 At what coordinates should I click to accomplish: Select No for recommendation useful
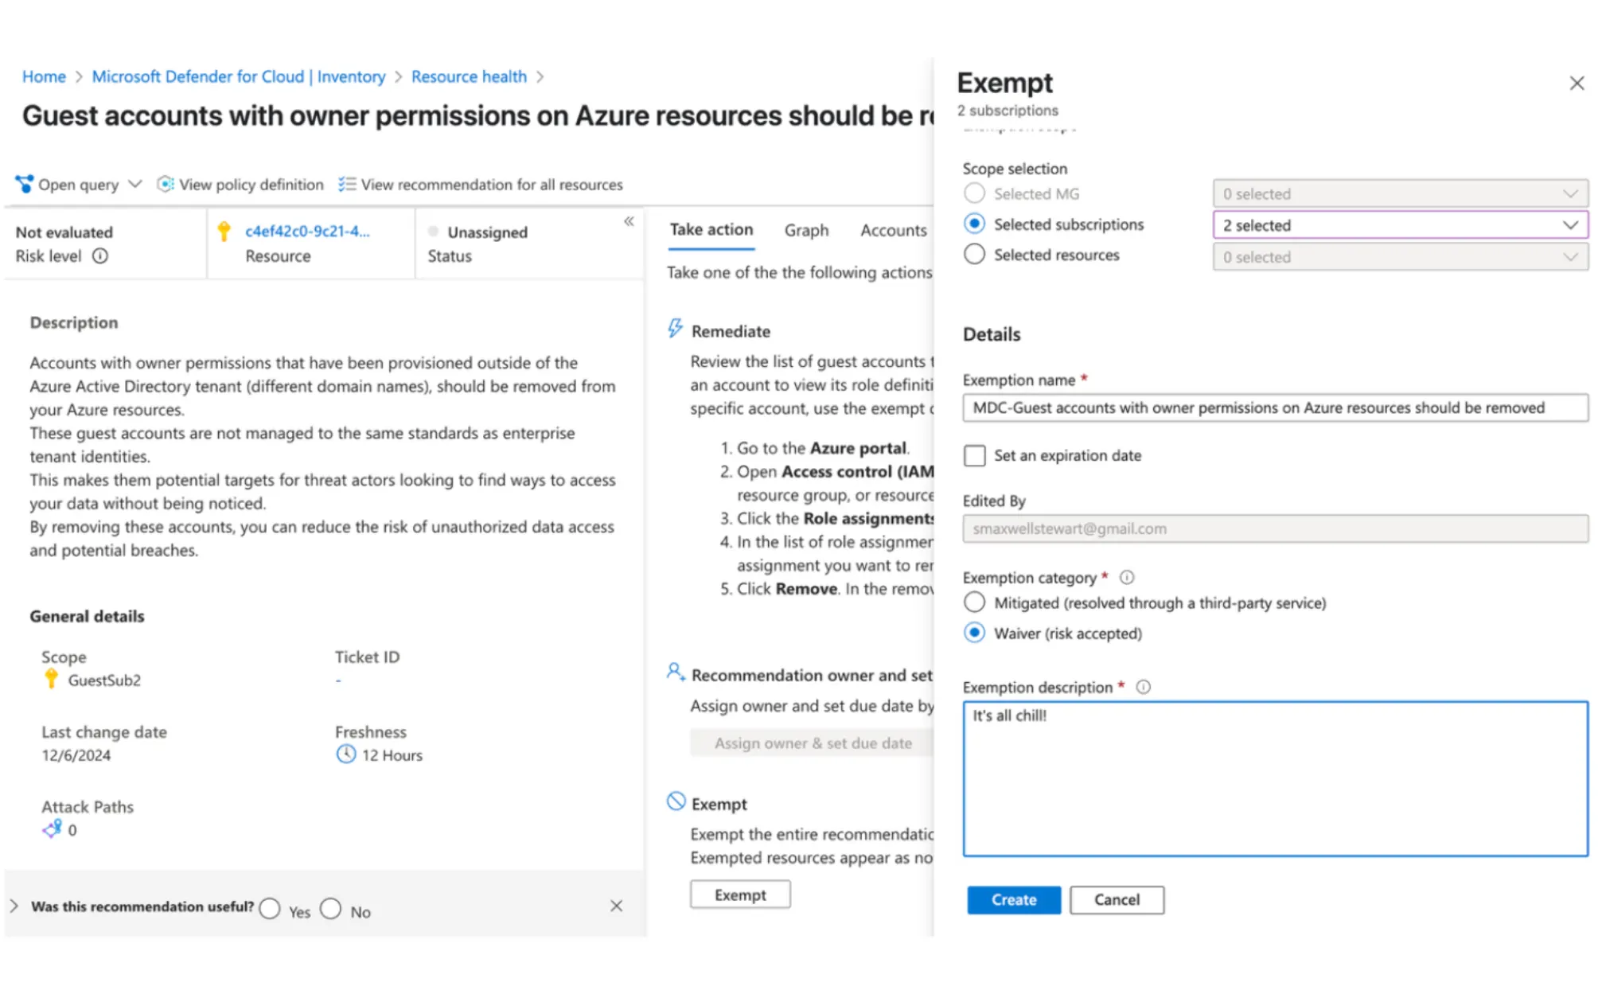331,909
